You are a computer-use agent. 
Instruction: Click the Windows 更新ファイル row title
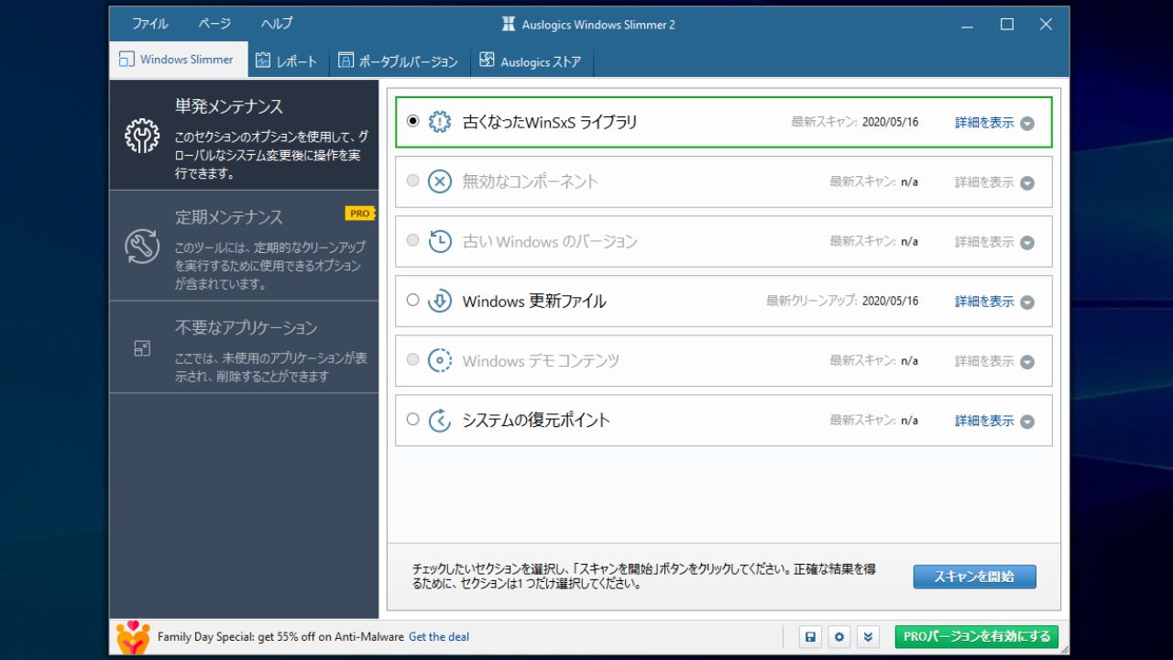coord(534,301)
